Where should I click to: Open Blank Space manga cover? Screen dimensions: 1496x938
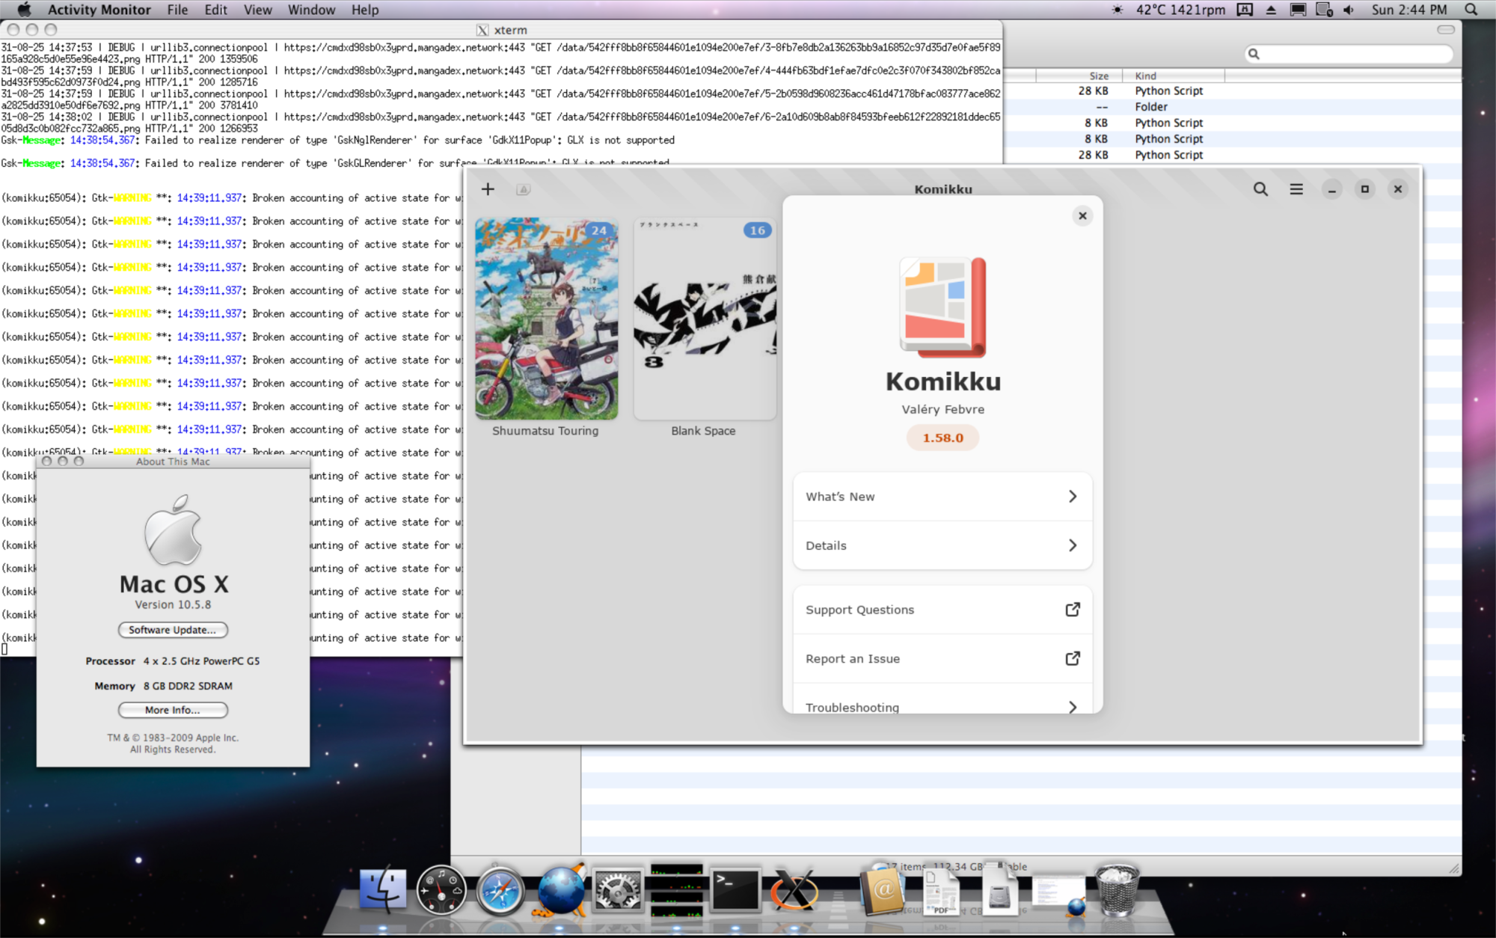pos(704,319)
